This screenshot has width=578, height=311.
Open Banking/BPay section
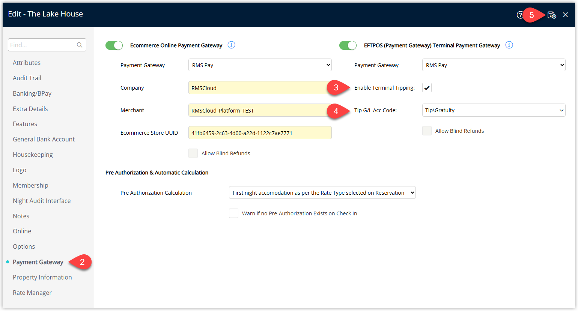[x=32, y=93]
